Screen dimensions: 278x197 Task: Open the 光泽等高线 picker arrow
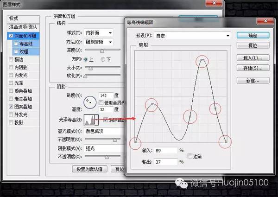pos(97,120)
